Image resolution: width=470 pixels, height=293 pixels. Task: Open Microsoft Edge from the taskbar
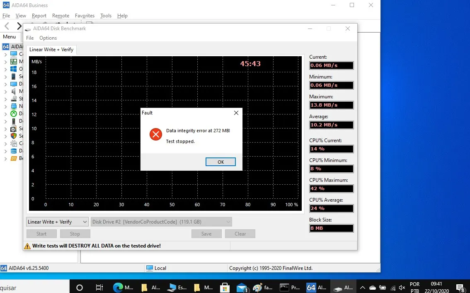pos(118,288)
